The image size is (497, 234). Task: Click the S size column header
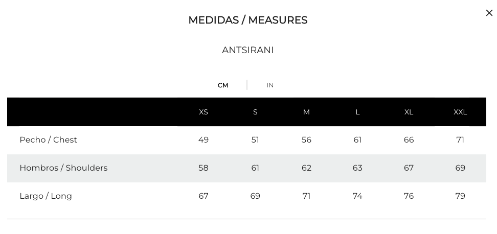(255, 112)
